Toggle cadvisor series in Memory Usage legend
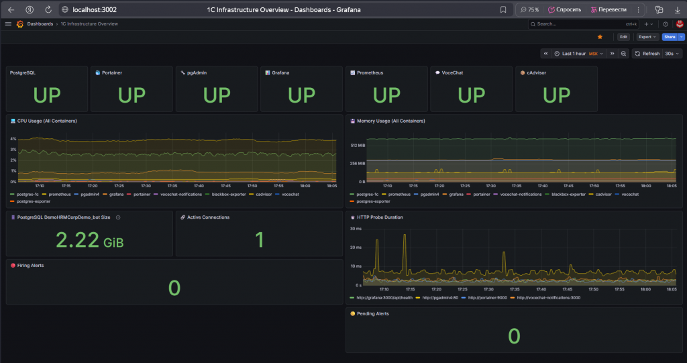687x363 pixels. click(x=601, y=195)
